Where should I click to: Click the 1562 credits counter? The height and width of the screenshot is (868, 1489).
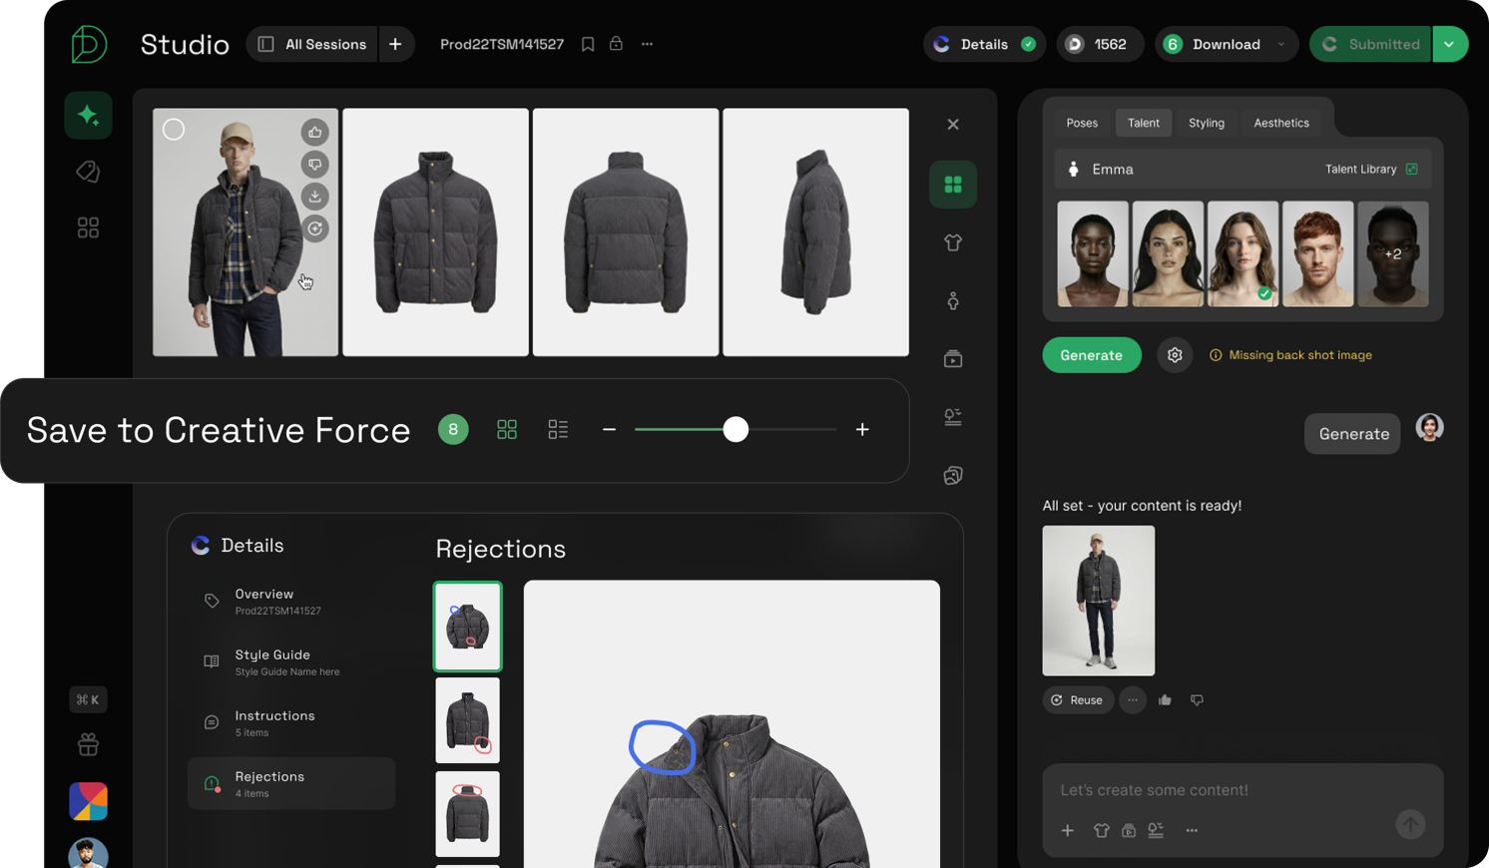(1100, 44)
